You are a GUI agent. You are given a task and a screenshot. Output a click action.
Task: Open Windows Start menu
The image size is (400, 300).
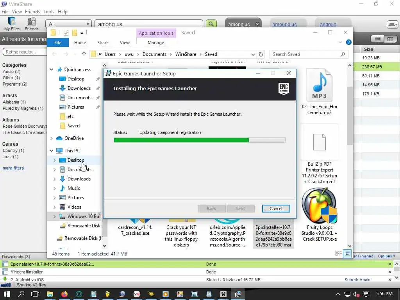coord(7,294)
